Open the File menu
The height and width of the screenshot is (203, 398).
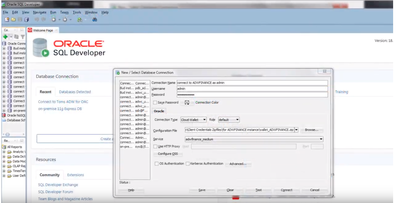coord(5,12)
